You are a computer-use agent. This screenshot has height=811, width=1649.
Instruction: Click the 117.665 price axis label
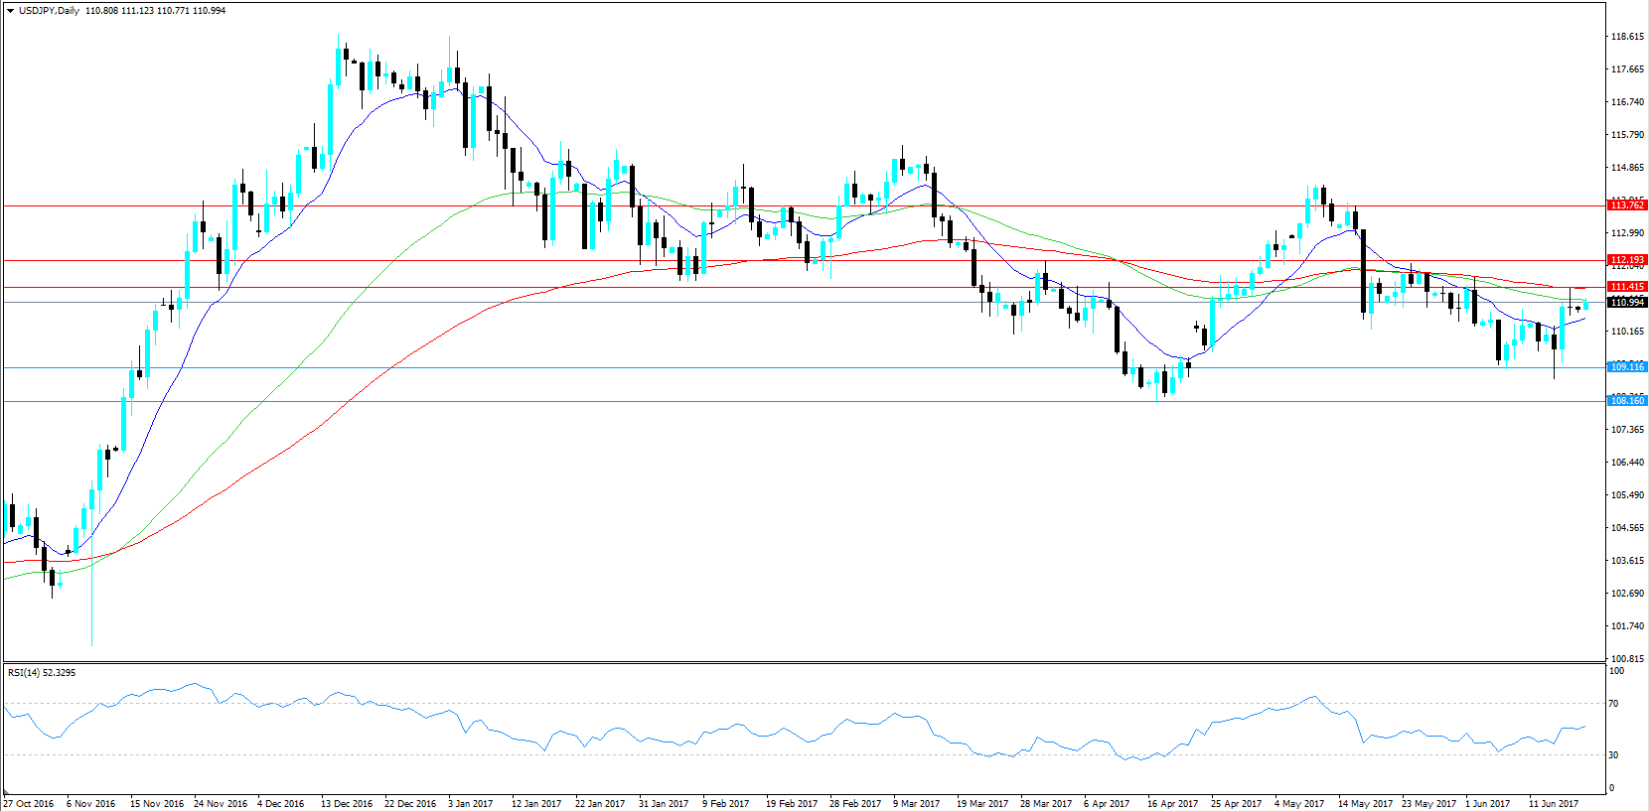click(x=1627, y=69)
